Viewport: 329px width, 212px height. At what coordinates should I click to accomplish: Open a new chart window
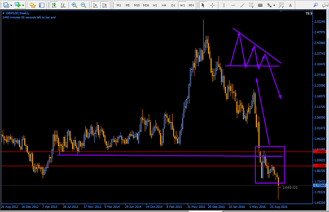6,5
